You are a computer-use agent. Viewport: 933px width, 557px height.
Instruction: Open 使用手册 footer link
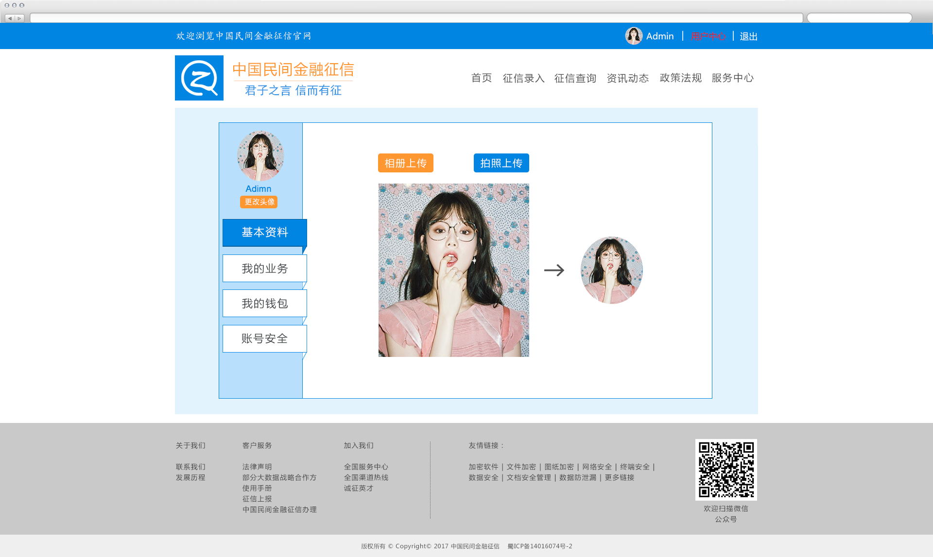[x=257, y=488]
